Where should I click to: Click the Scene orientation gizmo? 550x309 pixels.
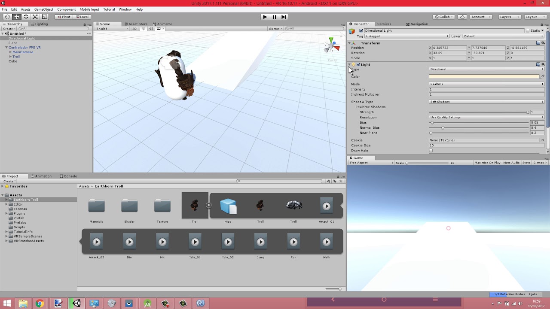tap(331, 46)
